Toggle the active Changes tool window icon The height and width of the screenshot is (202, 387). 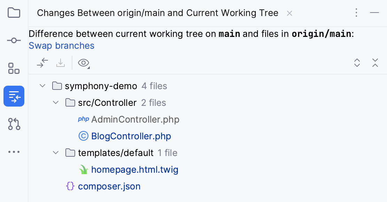tap(14, 96)
